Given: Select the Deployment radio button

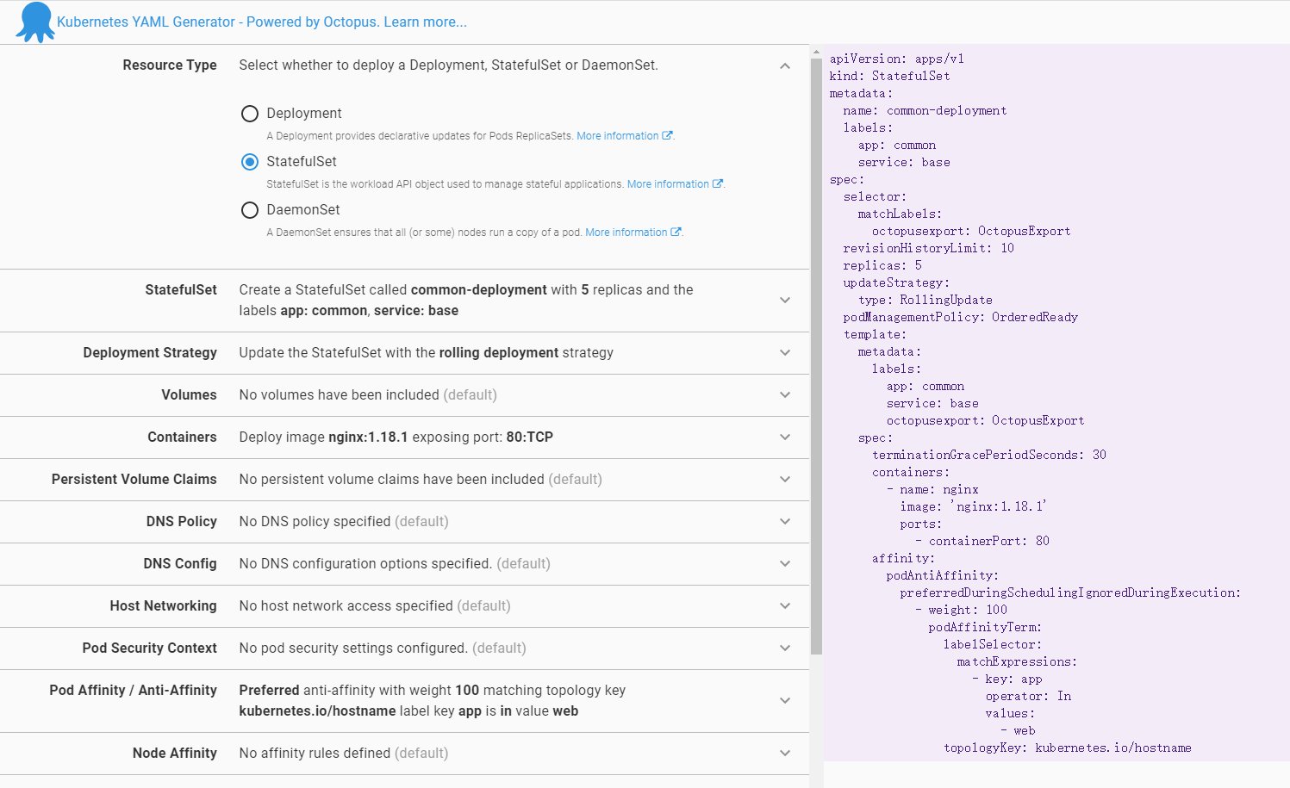Looking at the screenshot, I should tap(250, 114).
